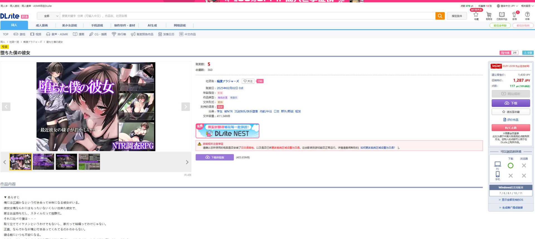This screenshot has height=239, width=535.
Task: Select the fourth gallery thumbnail
Action: [x=89, y=162]
